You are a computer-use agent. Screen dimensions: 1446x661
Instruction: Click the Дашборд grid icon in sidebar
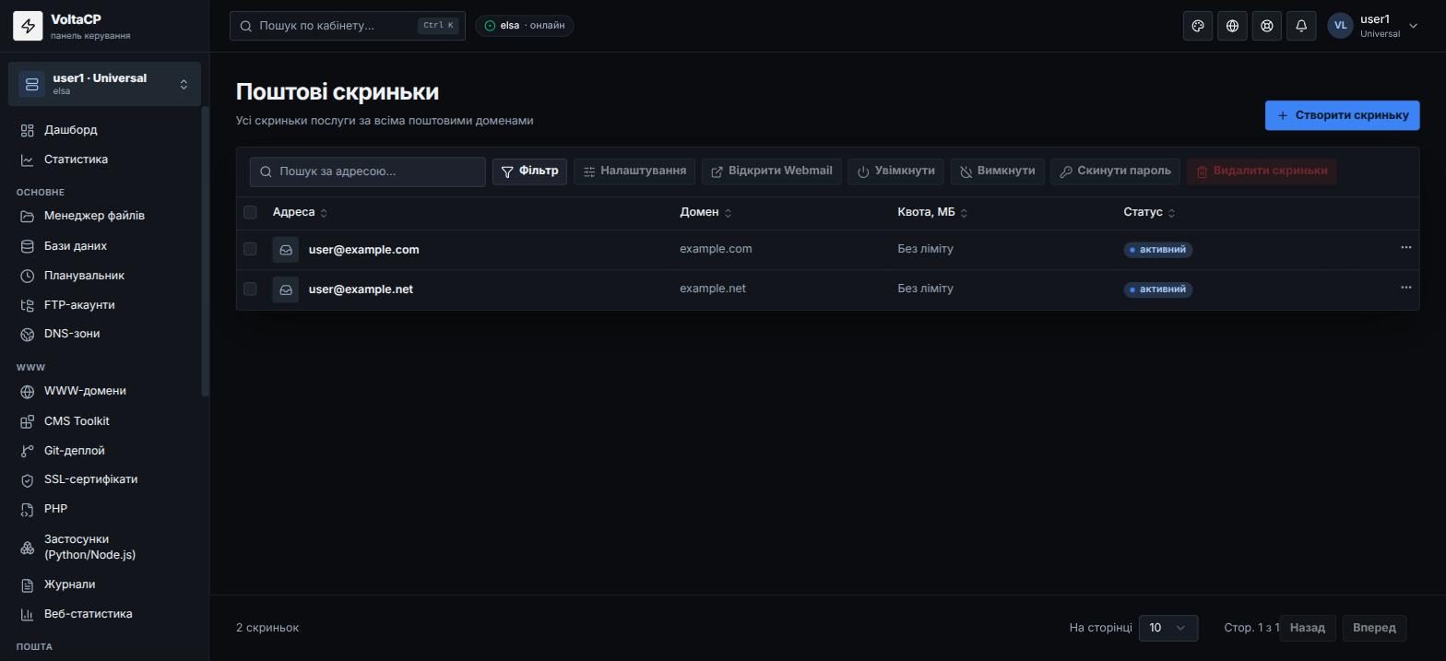click(28, 131)
